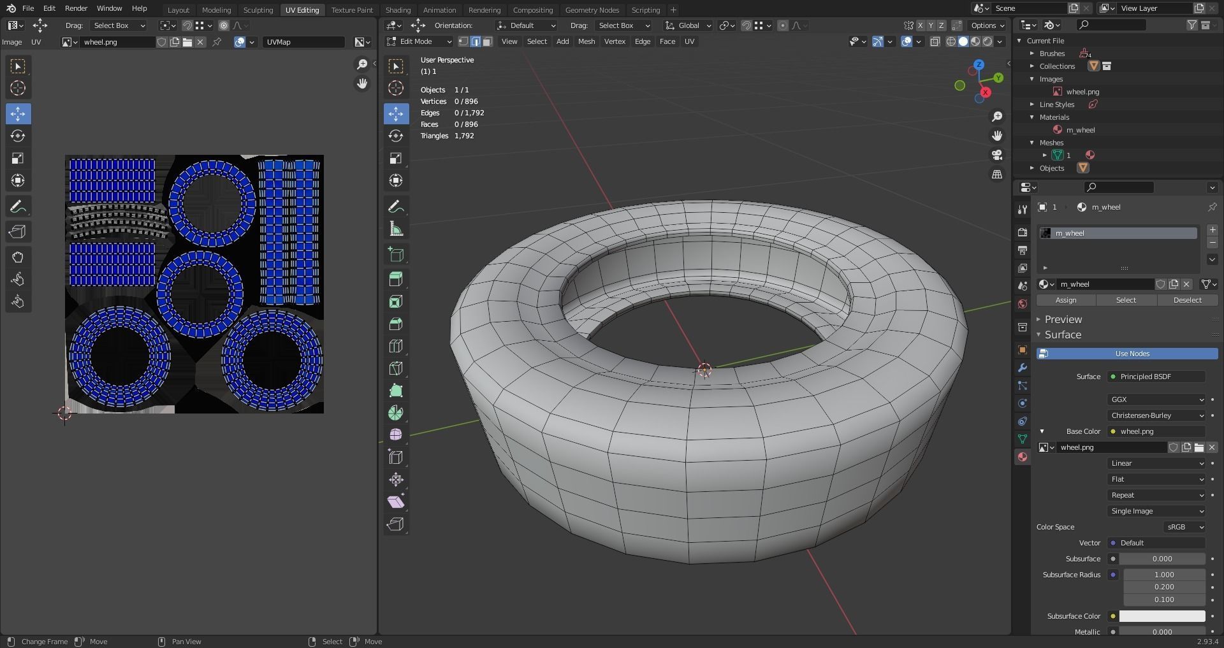Open the Repeat extension dropdown

[1156, 495]
